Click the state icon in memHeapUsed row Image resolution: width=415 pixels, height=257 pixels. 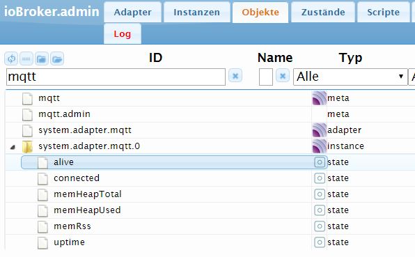click(x=320, y=210)
